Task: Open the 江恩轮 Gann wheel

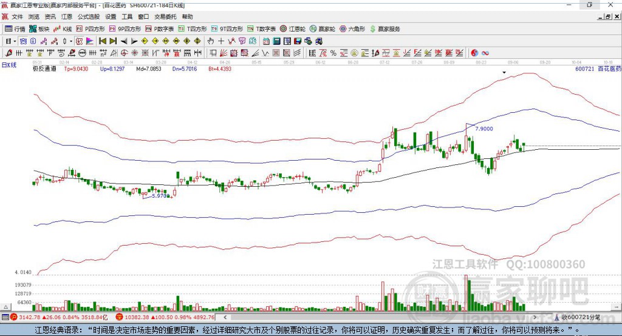Action: [x=293, y=29]
